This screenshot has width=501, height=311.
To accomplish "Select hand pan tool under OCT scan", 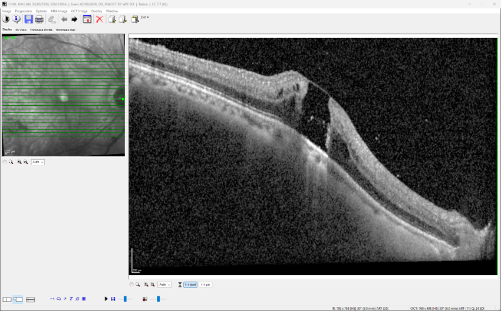I will [131, 285].
